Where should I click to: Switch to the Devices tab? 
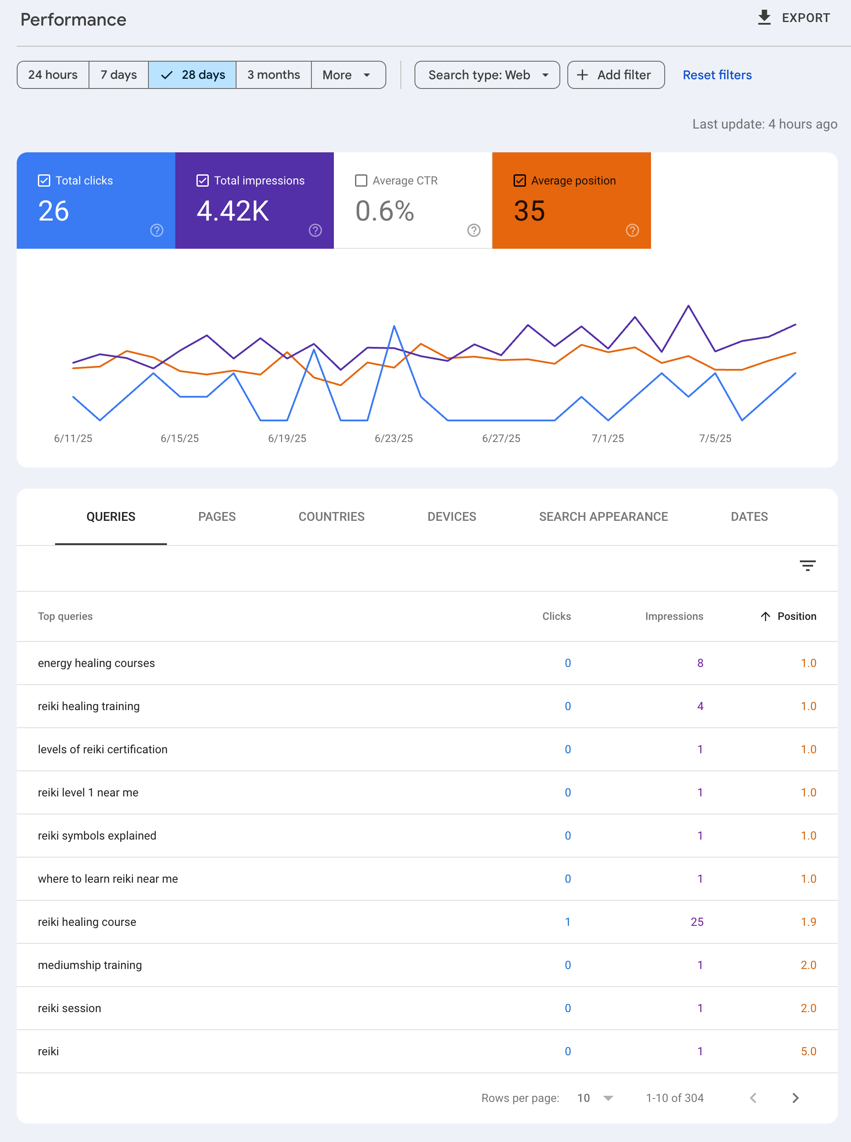click(452, 516)
